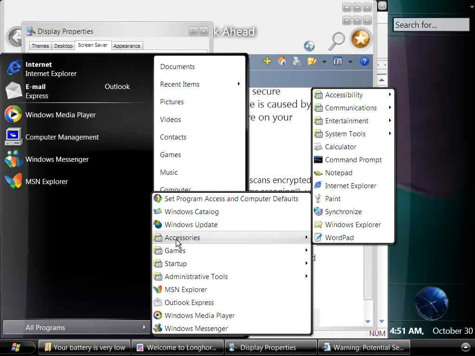The image size is (475, 356).
Task: Switch to 'Your battery is very low' taskbar item
Action: (84, 347)
